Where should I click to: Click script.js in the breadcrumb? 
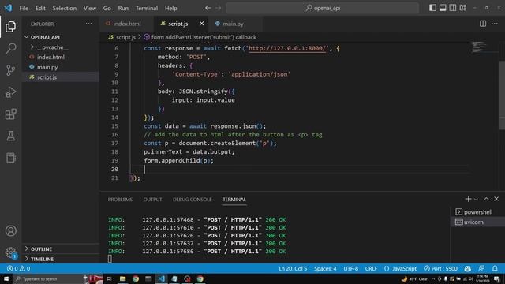[125, 37]
